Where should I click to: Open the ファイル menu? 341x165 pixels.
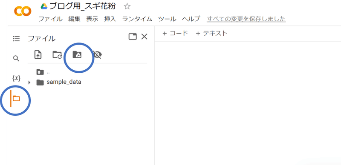50,19
